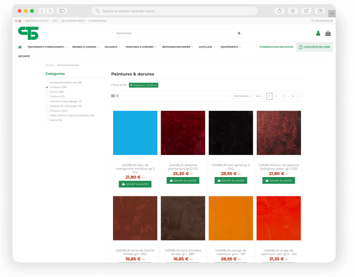The width and height of the screenshot is (355, 277).
Task: Click the search magnifier in Rechercher field
Action: pos(239,33)
